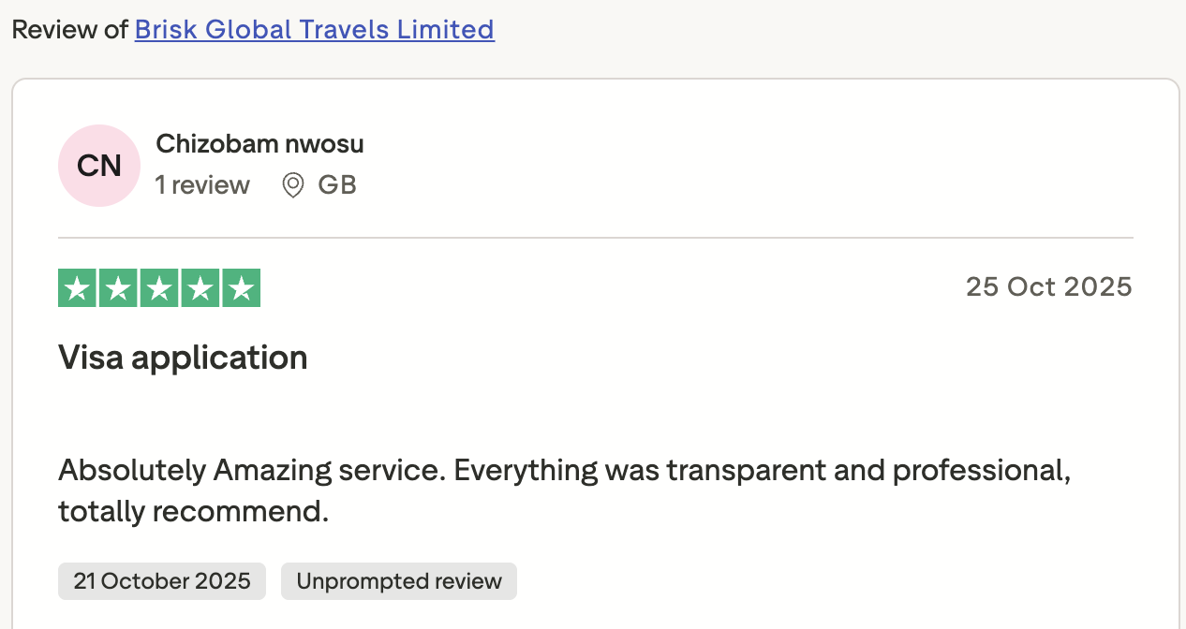Screen dimensions: 1186x629
Task: Click the 21 October 2025 experience date tag
Action: tap(161, 581)
